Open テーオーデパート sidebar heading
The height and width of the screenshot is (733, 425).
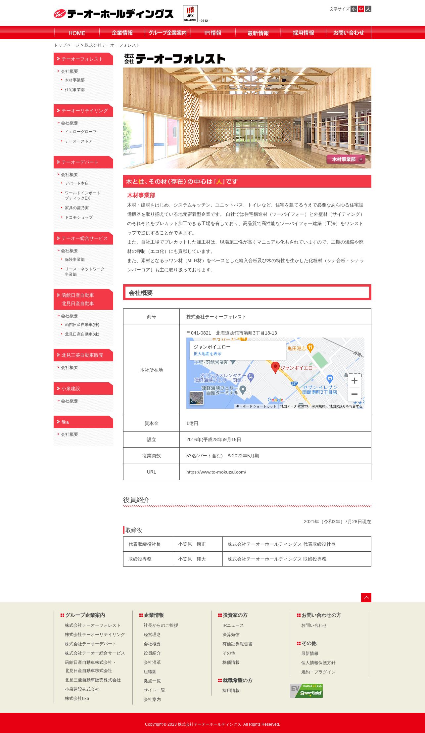click(83, 162)
